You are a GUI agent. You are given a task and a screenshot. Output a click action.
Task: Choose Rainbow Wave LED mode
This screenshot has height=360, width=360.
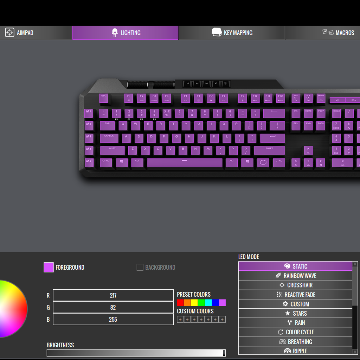point(295,276)
